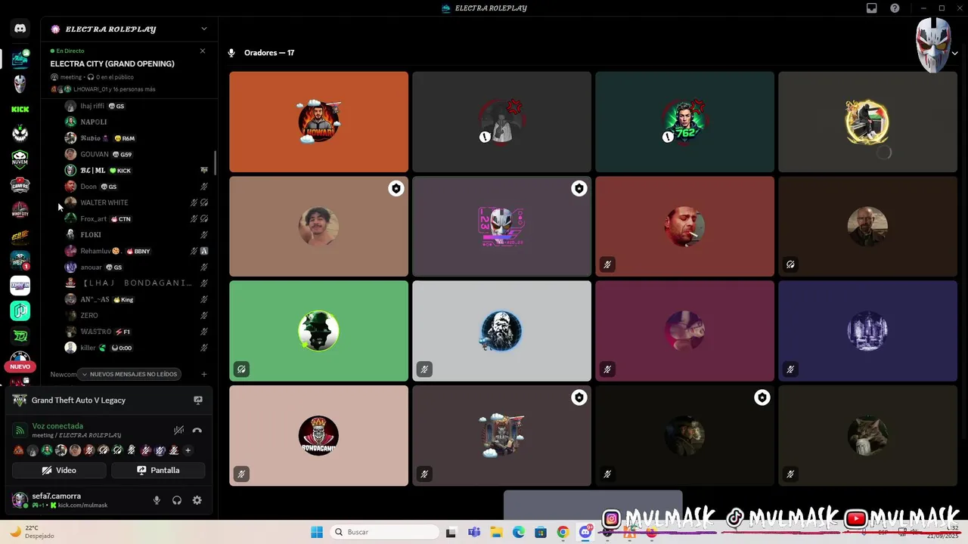Close the ELECTRA CITY stage banner

point(203,51)
